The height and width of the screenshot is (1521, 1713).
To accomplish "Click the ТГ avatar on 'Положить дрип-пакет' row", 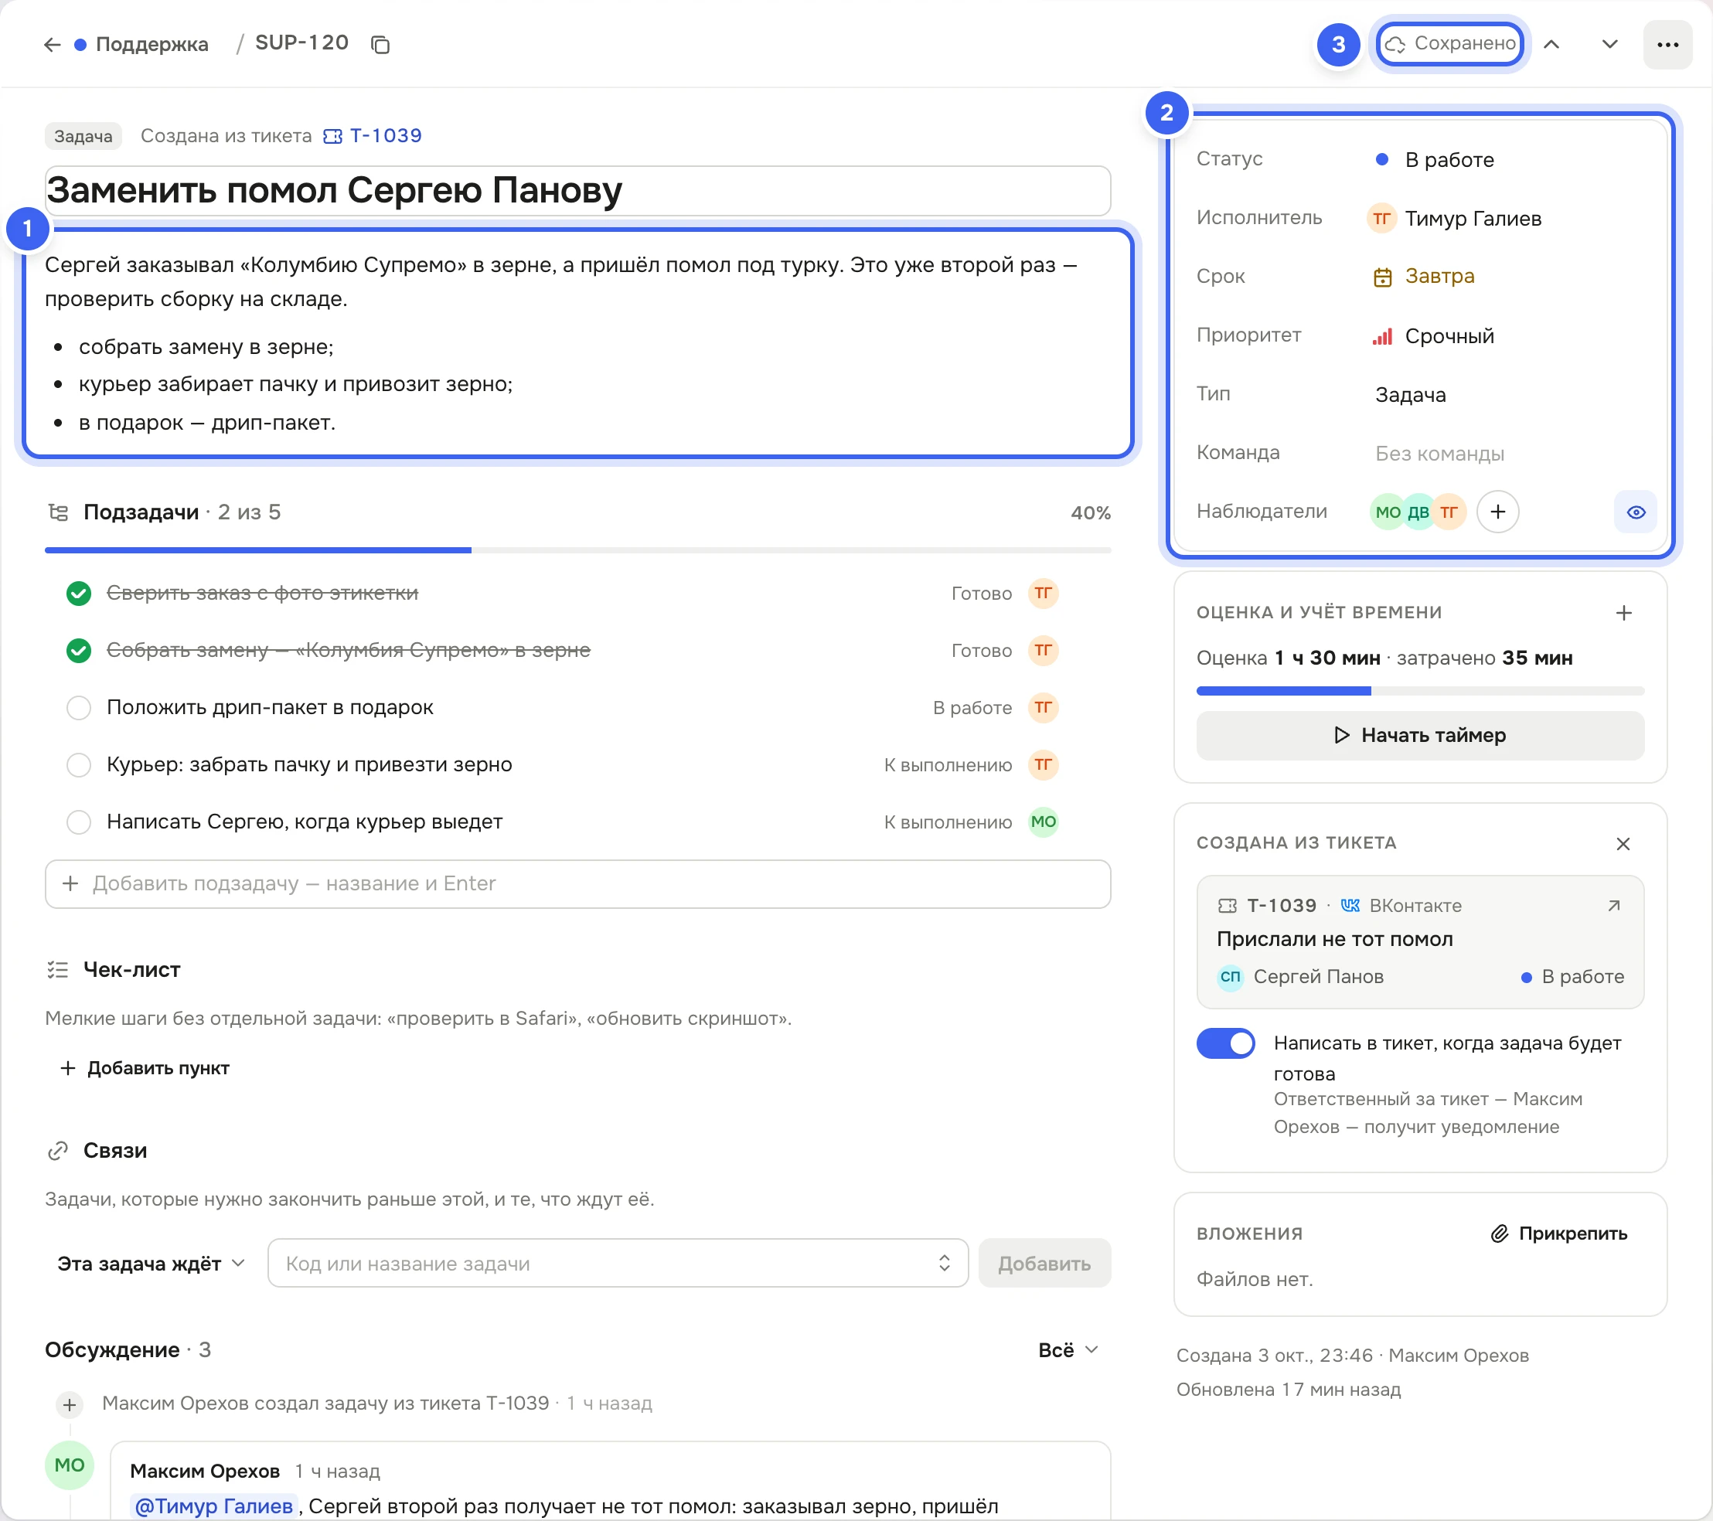I will 1043,707.
